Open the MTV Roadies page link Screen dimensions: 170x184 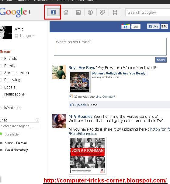click(x=80, y=116)
